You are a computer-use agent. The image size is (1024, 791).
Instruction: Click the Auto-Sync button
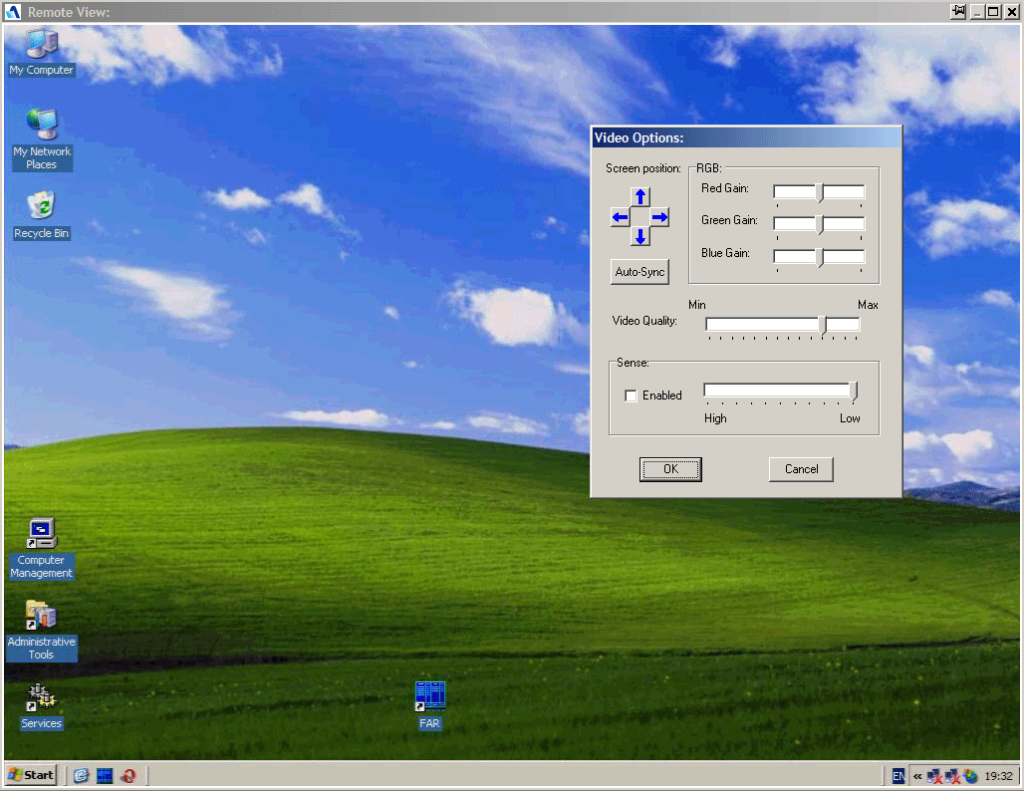coord(640,272)
